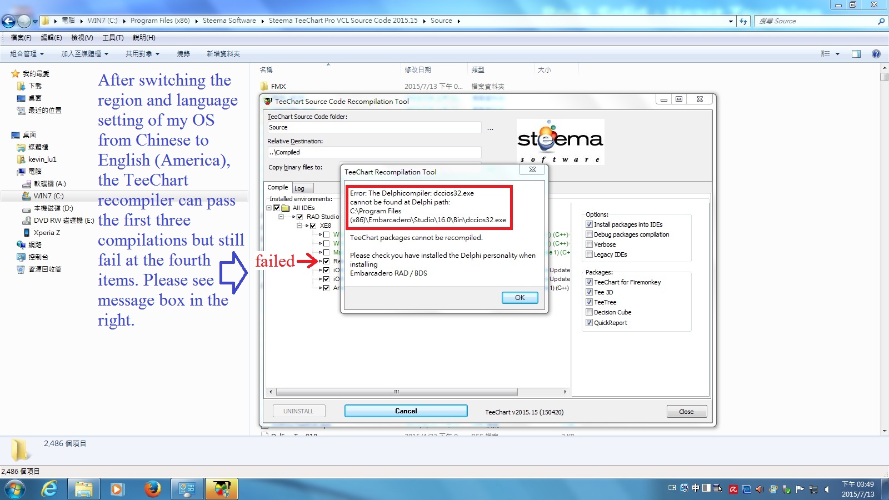Viewport: 889px width, 500px height.
Task: Open the 檔案(F) menu
Action: tap(21, 38)
